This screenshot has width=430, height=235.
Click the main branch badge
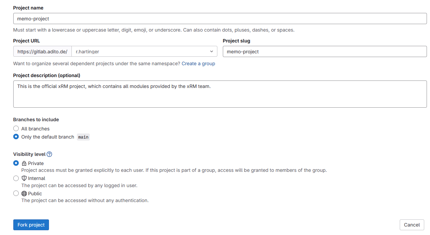83,137
